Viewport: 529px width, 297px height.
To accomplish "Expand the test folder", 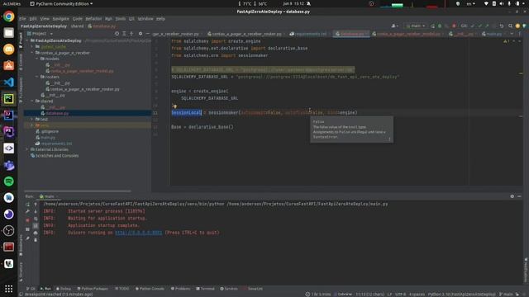I will pos(32,119).
